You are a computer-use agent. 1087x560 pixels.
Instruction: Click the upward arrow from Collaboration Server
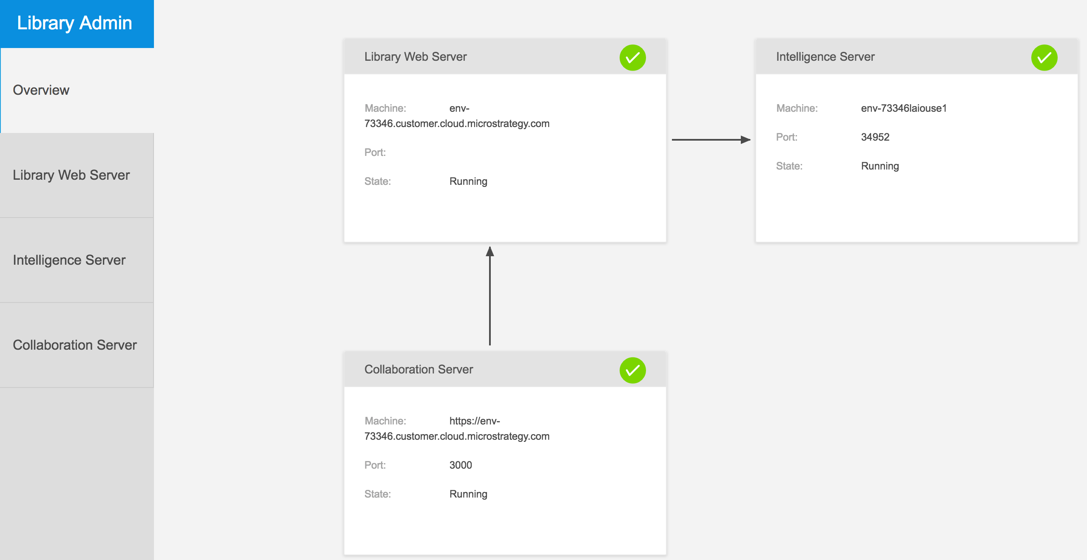coord(490,296)
